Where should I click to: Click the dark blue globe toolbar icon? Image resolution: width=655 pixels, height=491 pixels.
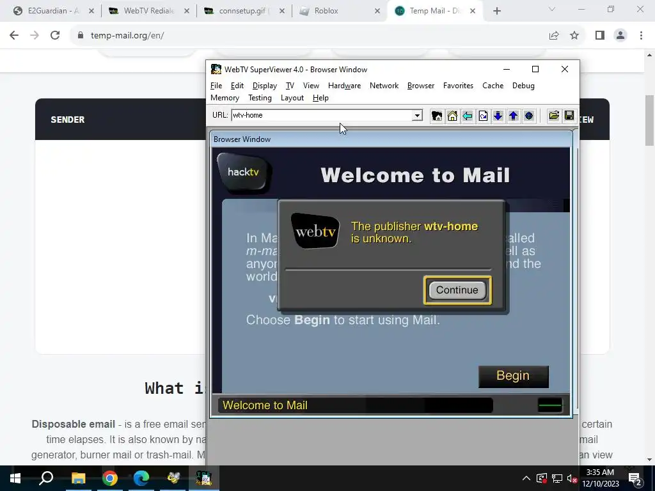click(x=529, y=116)
